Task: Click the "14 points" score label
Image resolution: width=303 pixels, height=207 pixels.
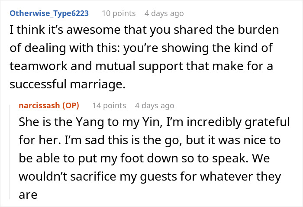Action: (x=109, y=106)
